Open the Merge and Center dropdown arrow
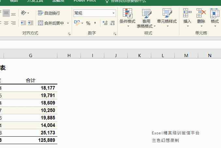Viewport: 221px width, 148px height. pyautogui.click(x=68, y=23)
